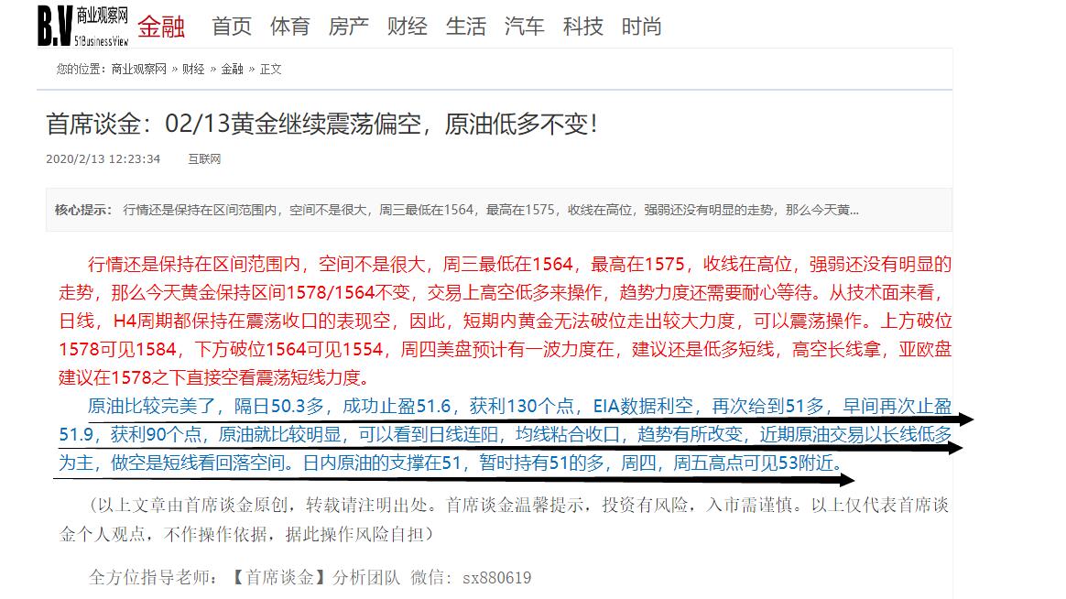The width and height of the screenshot is (1066, 599).
Task: Open the 体育 navigation item
Action: (290, 27)
